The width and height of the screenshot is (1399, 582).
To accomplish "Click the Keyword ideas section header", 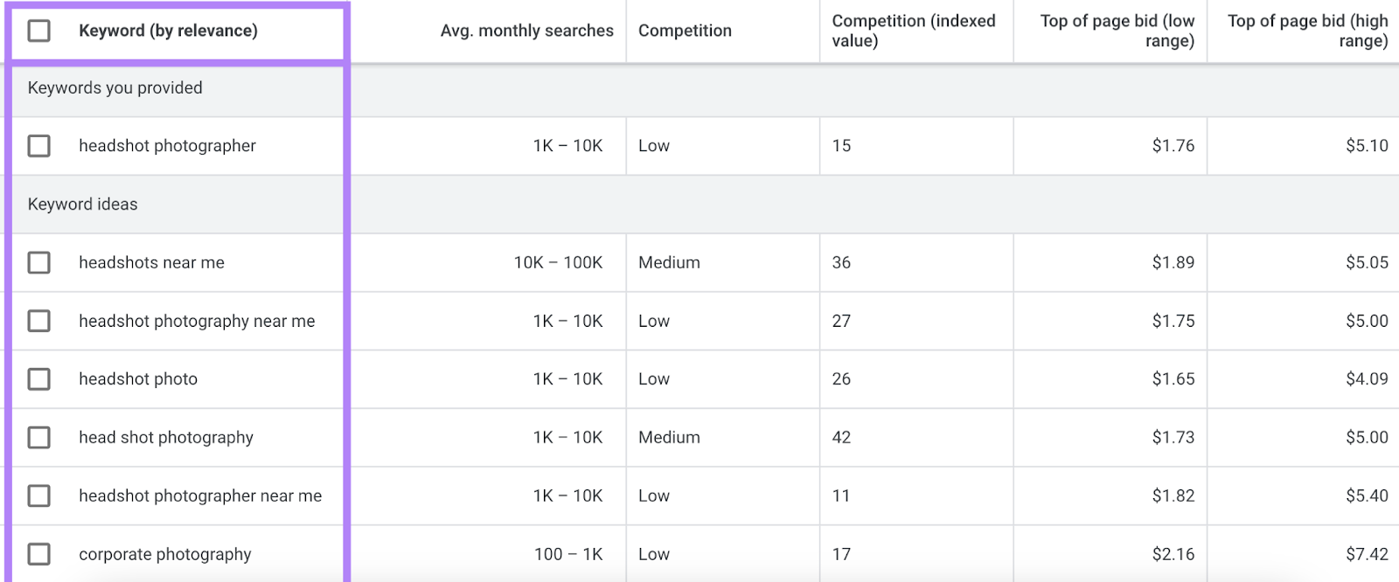I will pyautogui.click(x=83, y=204).
